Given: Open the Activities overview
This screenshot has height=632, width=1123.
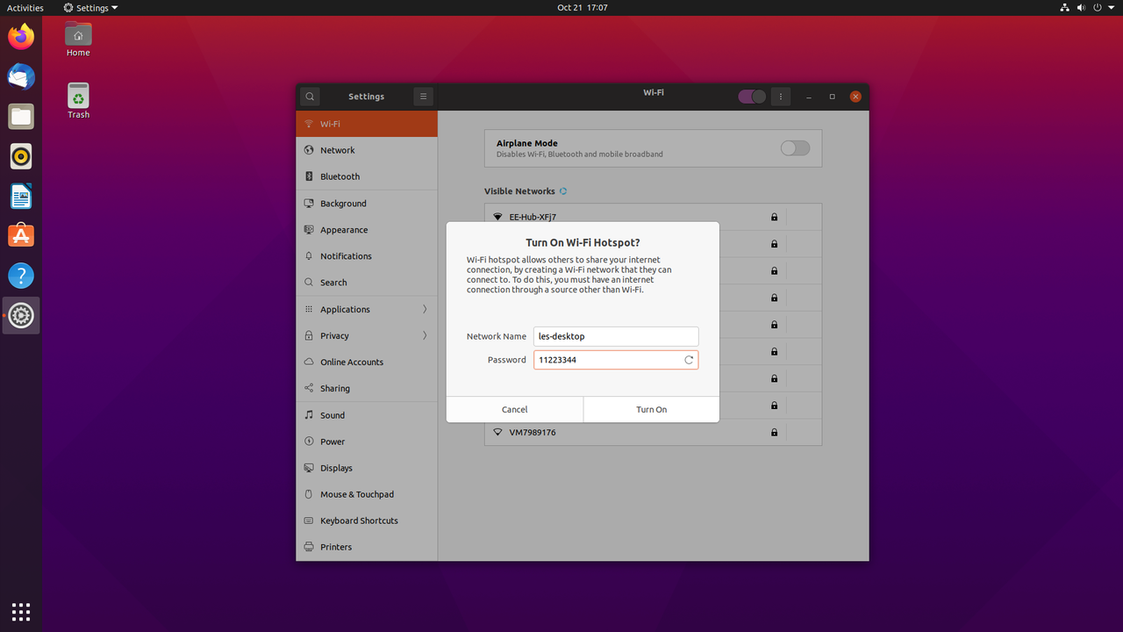Looking at the screenshot, I should coord(25,8).
